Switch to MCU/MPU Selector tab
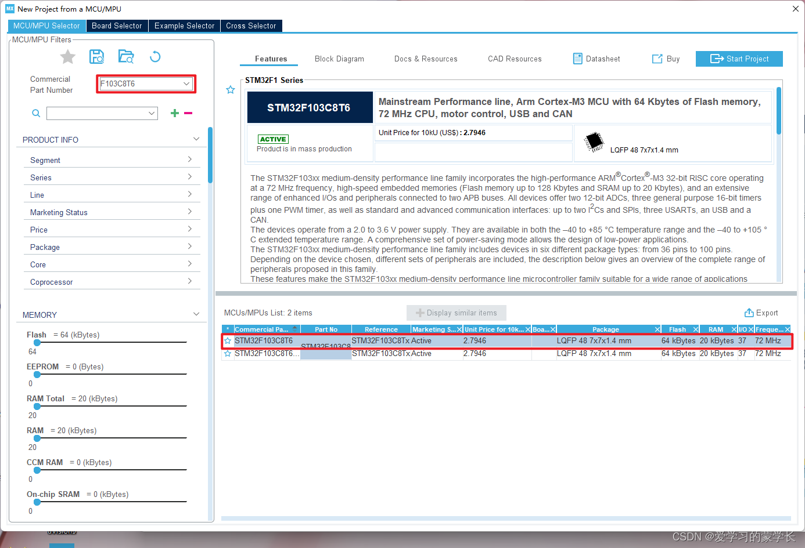The height and width of the screenshot is (548, 805). pyautogui.click(x=46, y=26)
